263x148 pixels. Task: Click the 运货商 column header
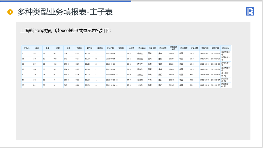click(x=121, y=48)
